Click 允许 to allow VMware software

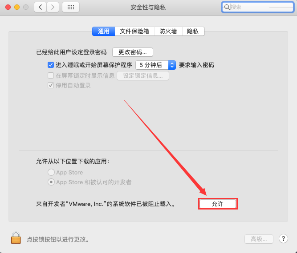218,204
